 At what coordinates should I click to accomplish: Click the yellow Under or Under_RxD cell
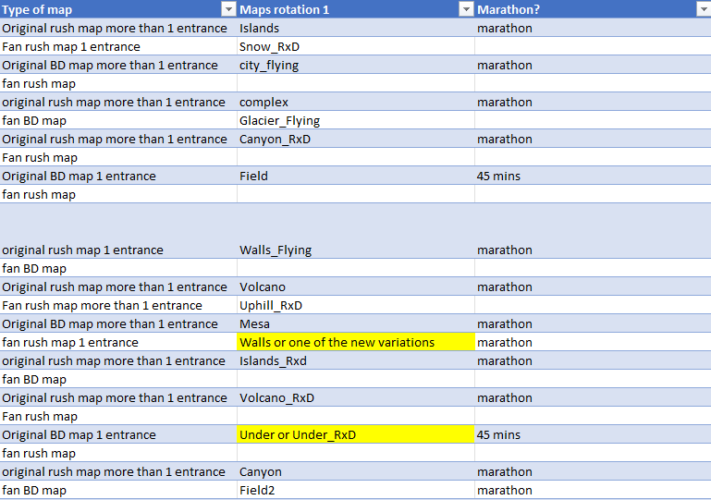tap(355, 434)
